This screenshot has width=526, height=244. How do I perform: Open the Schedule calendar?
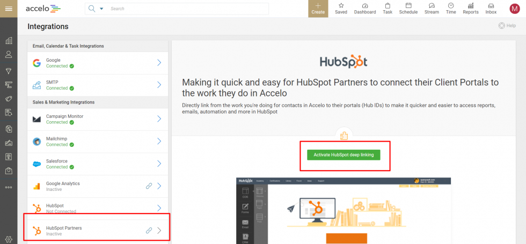coord(408,9)
